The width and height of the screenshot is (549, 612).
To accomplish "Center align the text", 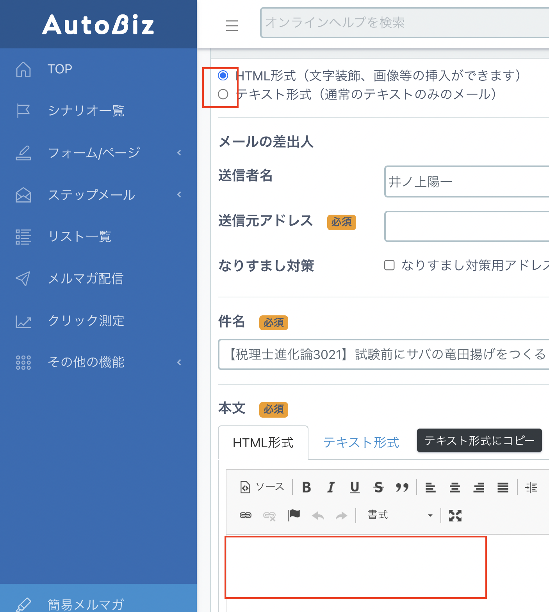I will 455,487.
